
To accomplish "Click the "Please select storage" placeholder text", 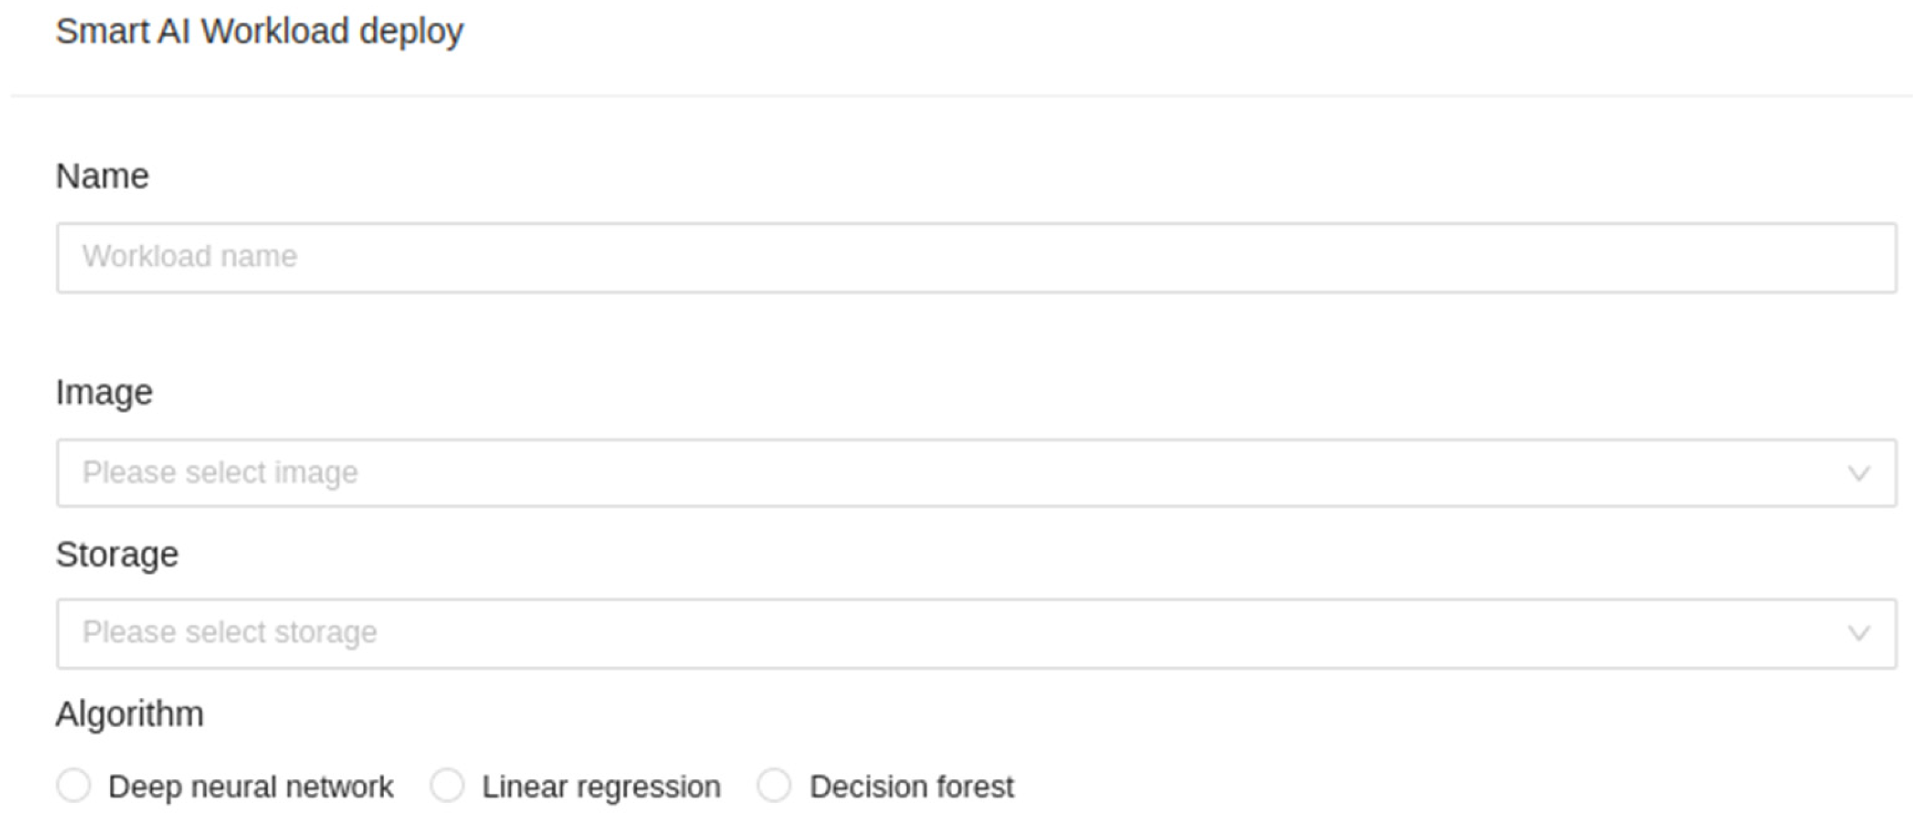I will (229, 633).
